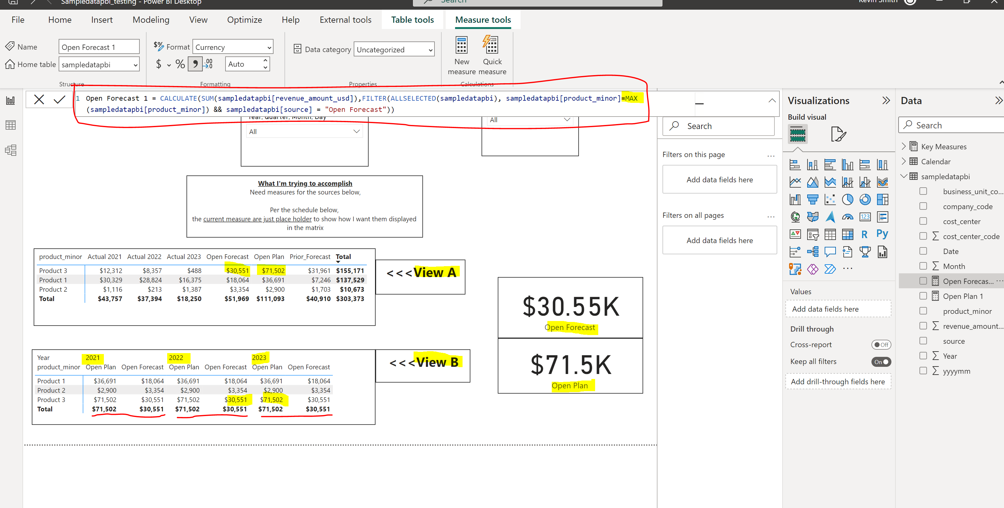Collapse the Visualizations pane
Image resolution: width=1004 pixels, height=508 pixels.
tap(886, 100)
